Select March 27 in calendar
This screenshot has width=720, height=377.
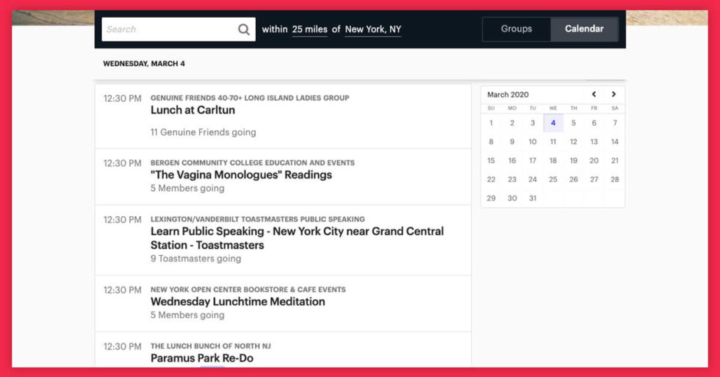click(594, 179)
